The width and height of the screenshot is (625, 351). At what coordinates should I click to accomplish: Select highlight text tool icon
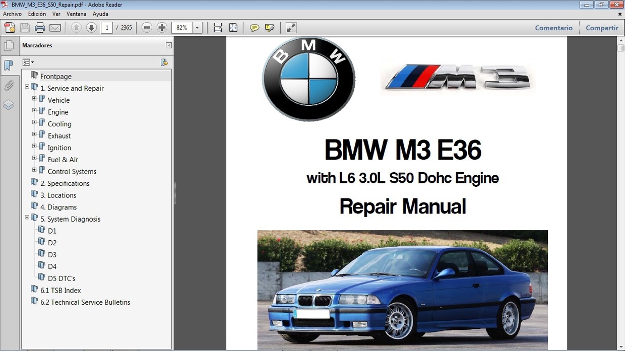[x=270, y=28]
